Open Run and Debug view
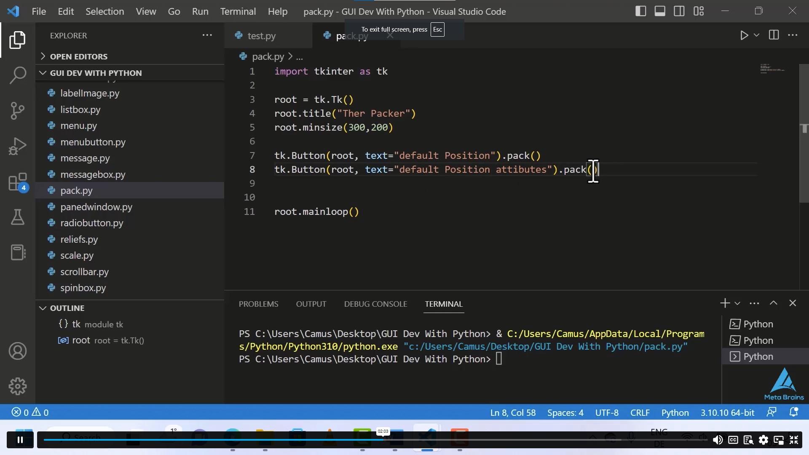809x455 pixels. [17, 147]
